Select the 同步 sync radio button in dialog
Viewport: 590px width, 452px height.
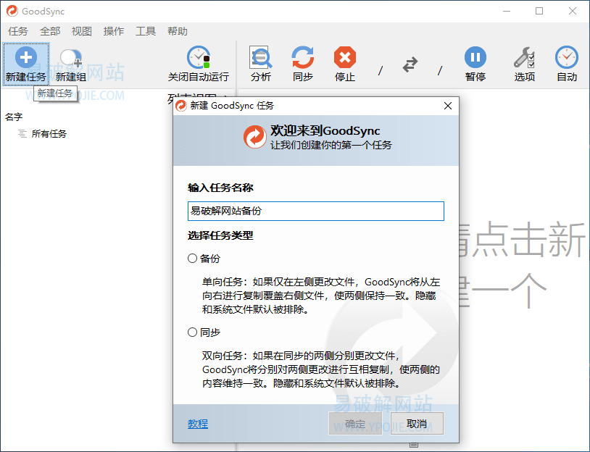[192, 332]
